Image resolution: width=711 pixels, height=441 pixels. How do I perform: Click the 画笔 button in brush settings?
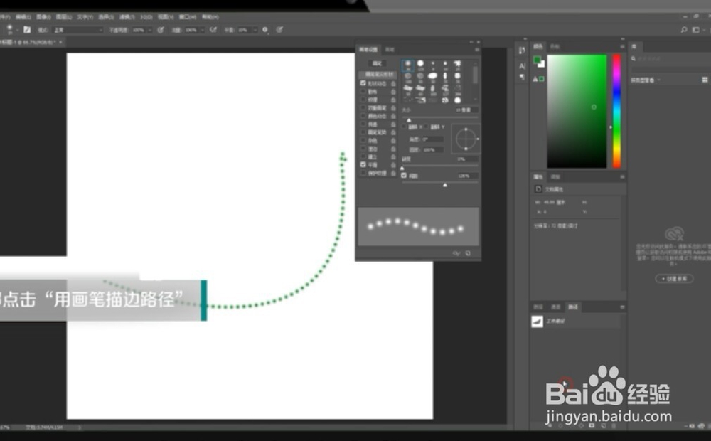[378, 63]
